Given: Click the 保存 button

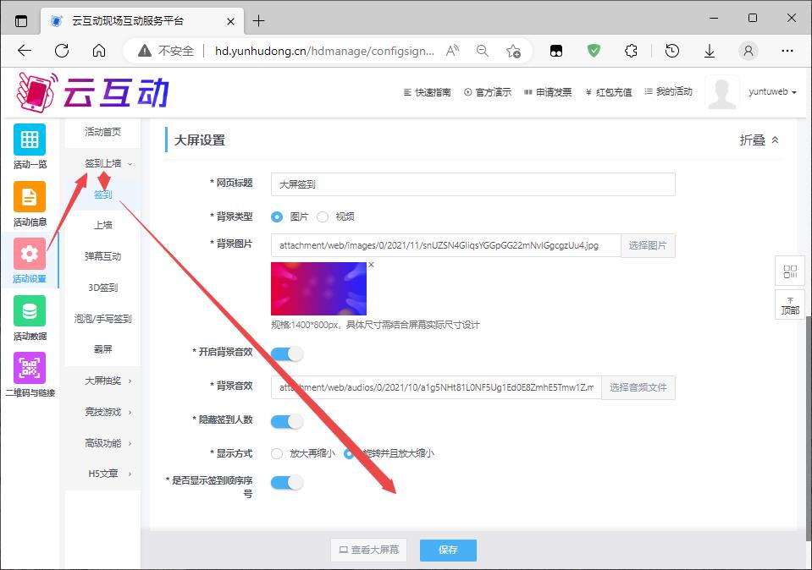Looking at the screenshot, I should point(448,550).
